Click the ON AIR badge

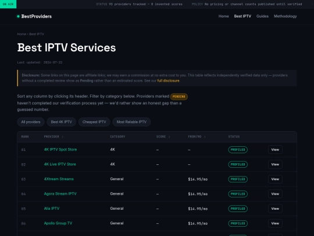[x=8, y=4]
